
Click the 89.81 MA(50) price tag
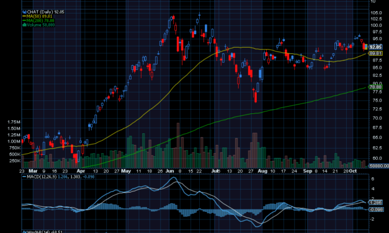click(375, 53)
